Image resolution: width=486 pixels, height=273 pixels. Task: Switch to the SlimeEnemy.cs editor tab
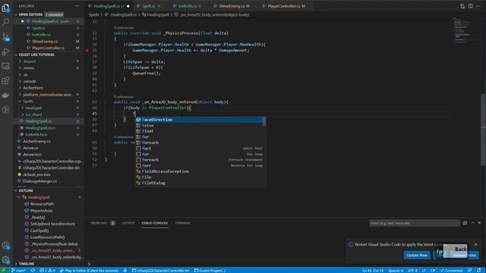pyautogui.click(x=234, y=6)
